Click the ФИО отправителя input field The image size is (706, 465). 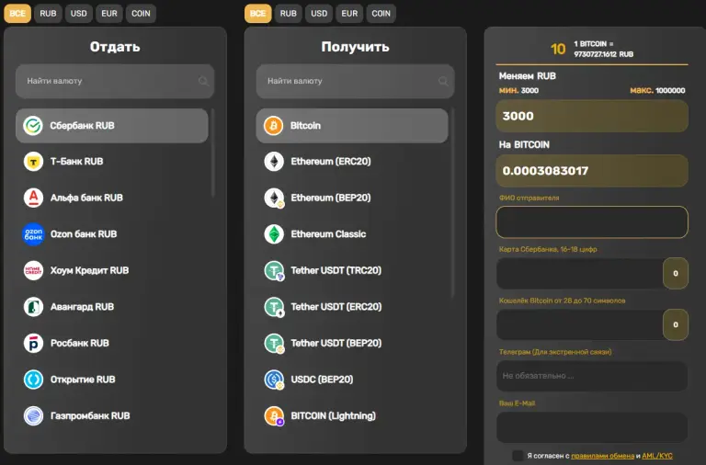coord(592,221)
